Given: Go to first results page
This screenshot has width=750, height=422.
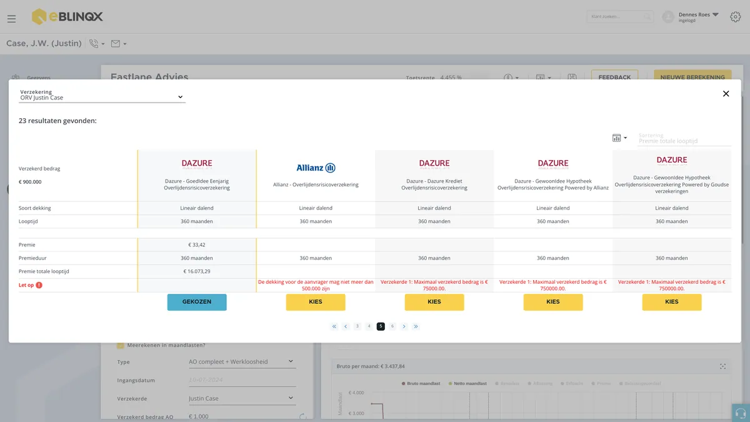Looking at the screenshot, I should pos(334,326).
